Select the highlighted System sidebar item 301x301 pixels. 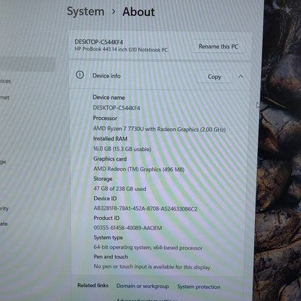click(x=27, y=64)
